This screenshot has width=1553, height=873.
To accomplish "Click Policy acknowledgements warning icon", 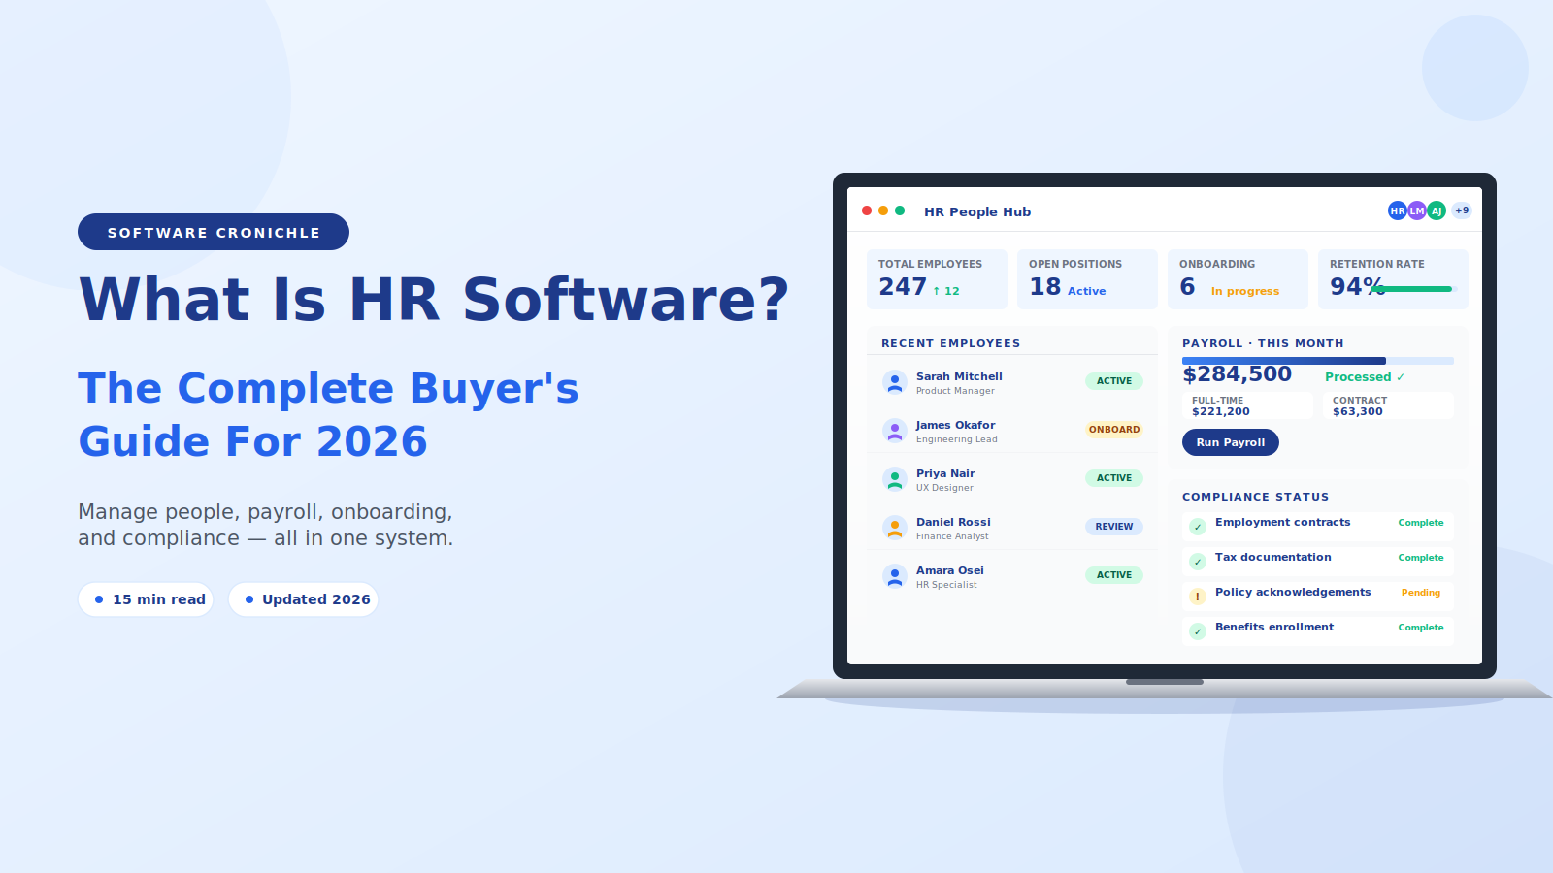I will point(1198,597).
